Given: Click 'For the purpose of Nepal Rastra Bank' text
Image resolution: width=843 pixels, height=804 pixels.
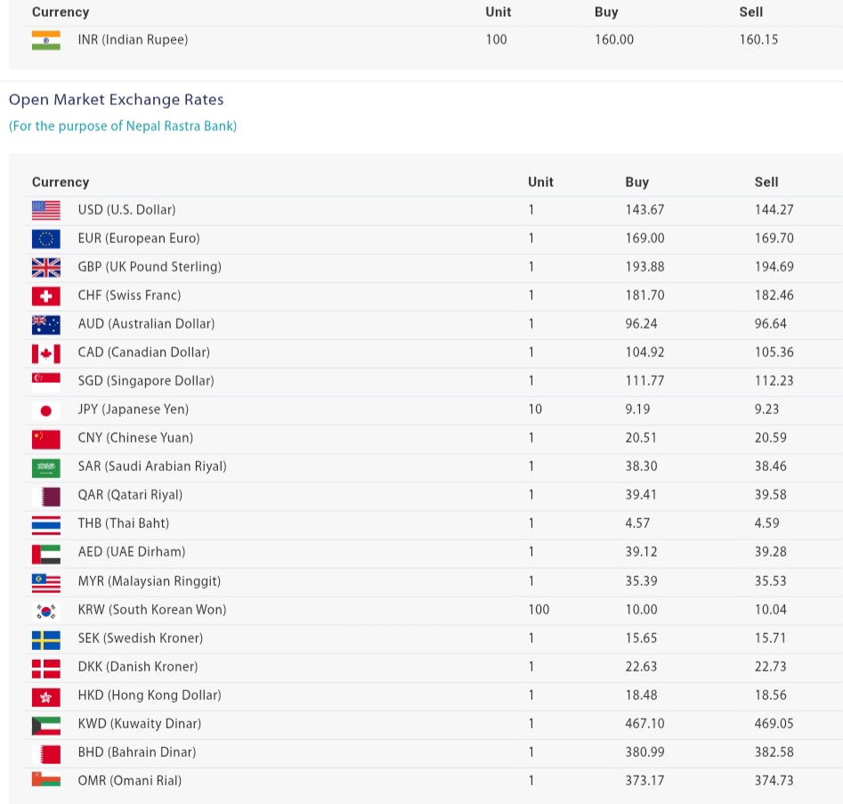Looking at the screenshot, I should (x=123, y=126).
